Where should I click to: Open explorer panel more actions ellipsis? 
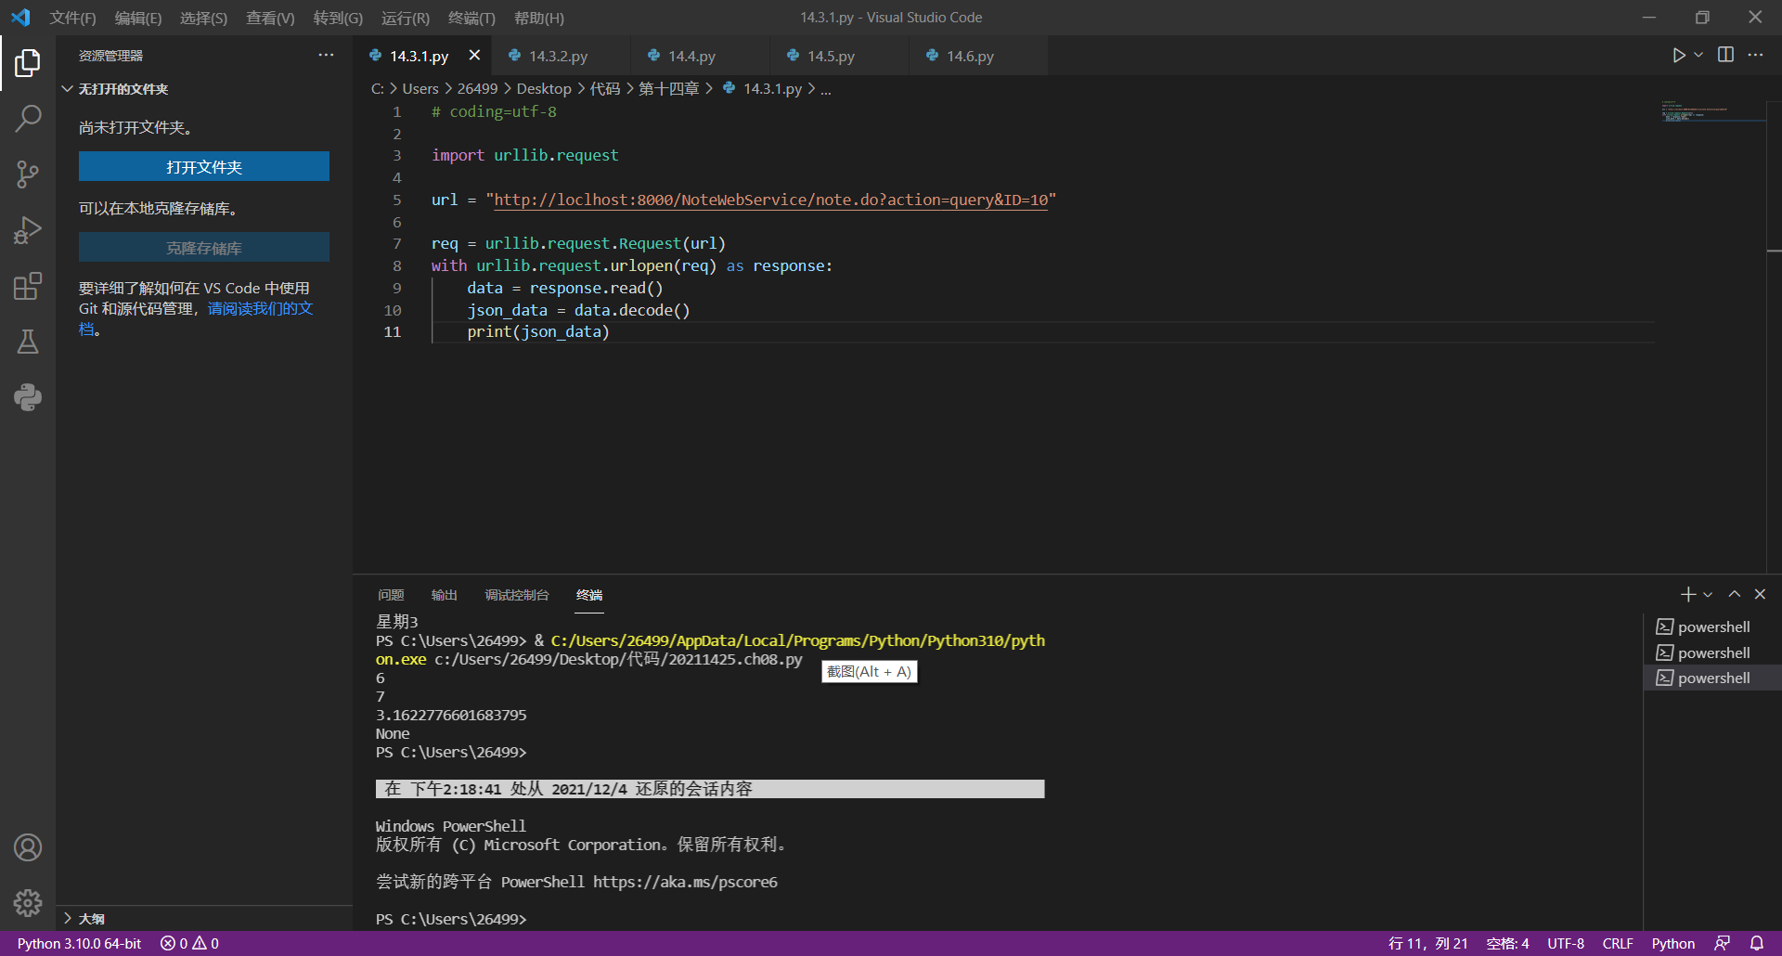point(326,55)
